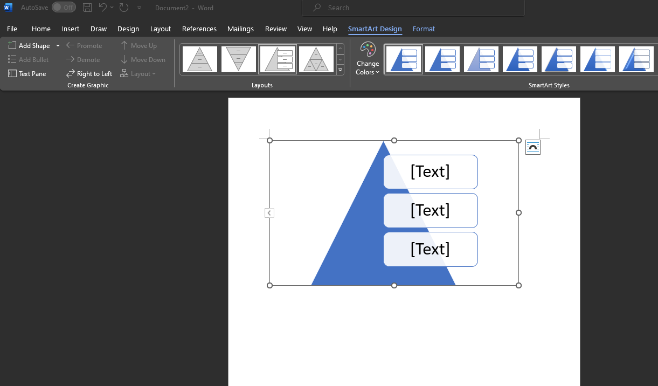Click the Word application icon
This screenshot has height=386, width=658.
point(7,7)
